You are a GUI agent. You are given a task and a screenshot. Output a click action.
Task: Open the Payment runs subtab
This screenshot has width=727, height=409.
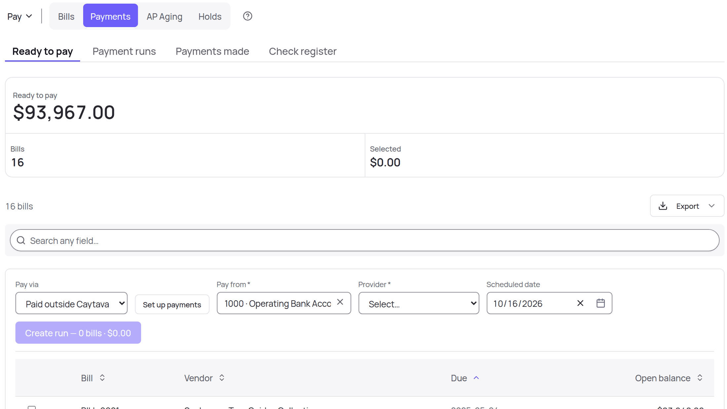(x=124, y=51)
